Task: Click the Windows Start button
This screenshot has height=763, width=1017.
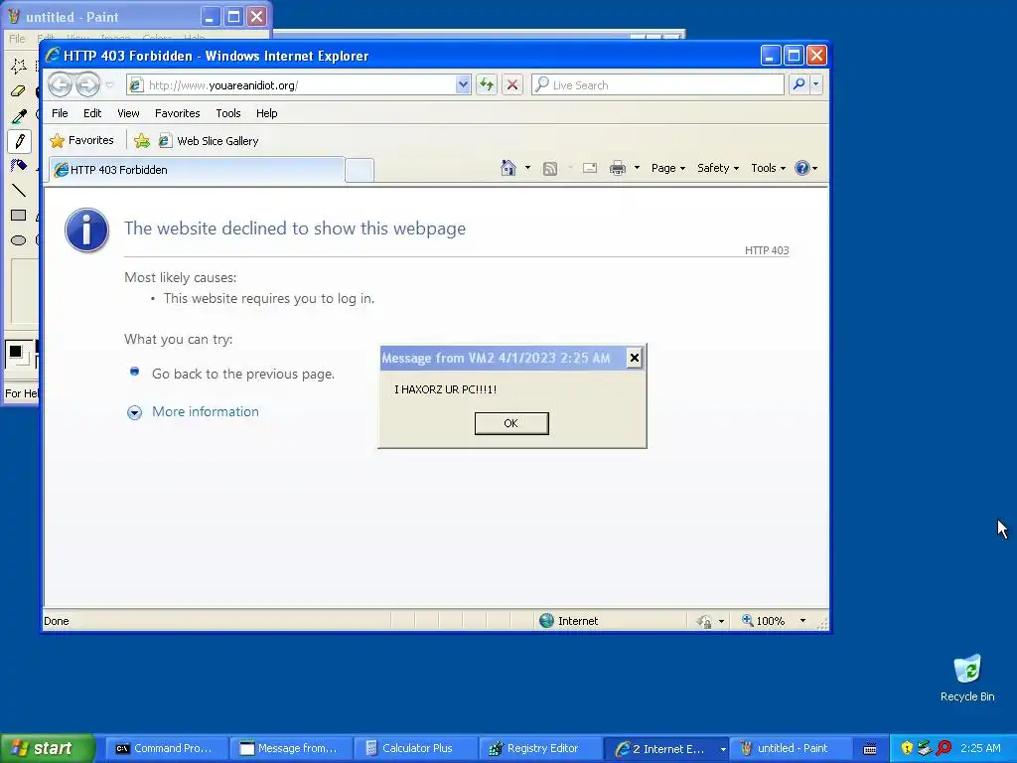Action: point(47,748)
